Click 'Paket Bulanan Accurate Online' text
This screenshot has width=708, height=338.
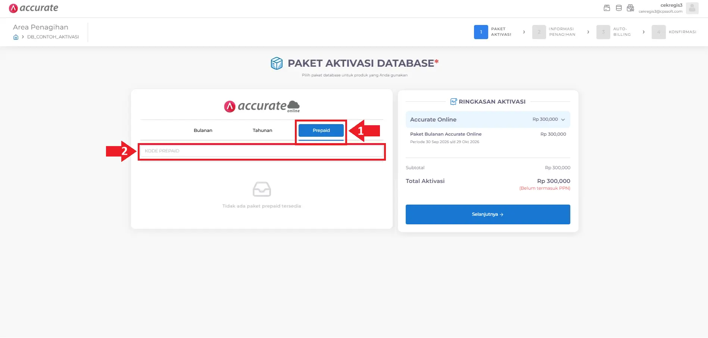tap(446, 134)
